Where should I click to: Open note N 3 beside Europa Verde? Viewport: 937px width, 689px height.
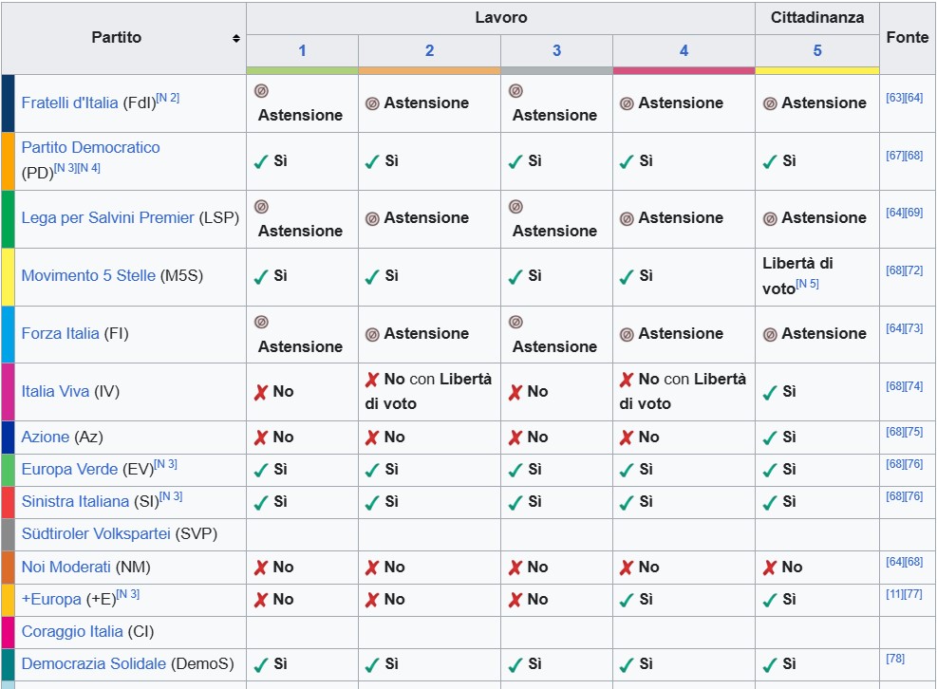(x=165, y=464)
